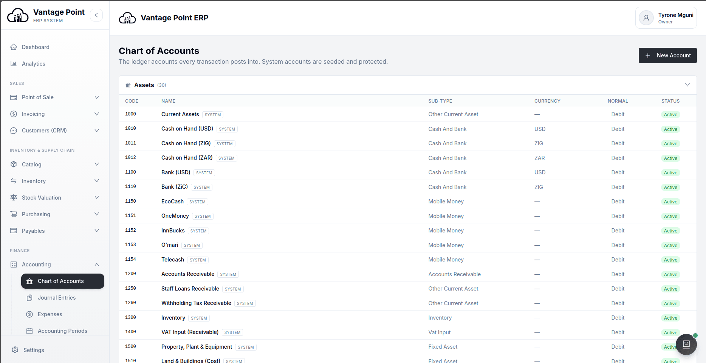
Task: Click the SYSTEM badge beside Telecash
Action: [198, 260]
